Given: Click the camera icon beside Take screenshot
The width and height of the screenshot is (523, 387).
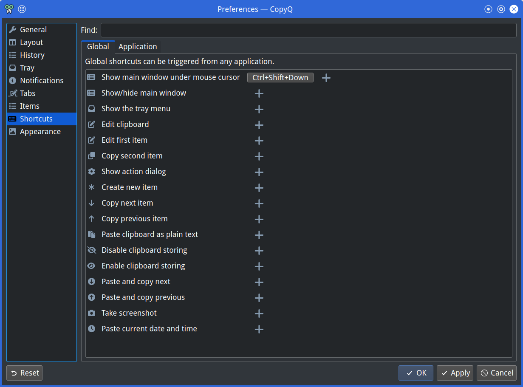Looking at the screenshot, I should click(x=91, y=313).
